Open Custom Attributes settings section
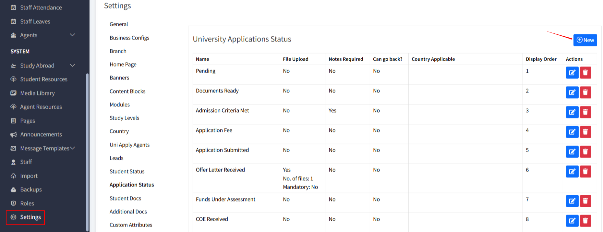Screen dimensions: 603x232 (131, 225)
